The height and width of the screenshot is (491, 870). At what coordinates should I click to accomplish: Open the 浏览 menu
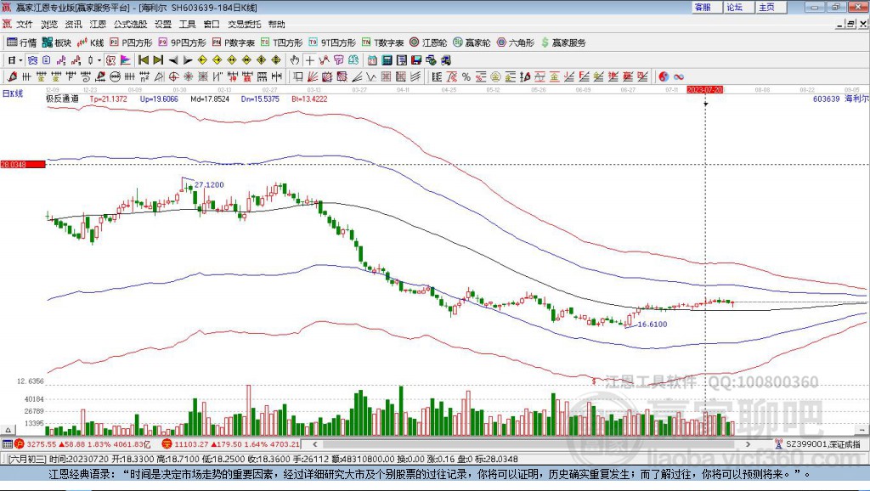[x=48, y=24]
